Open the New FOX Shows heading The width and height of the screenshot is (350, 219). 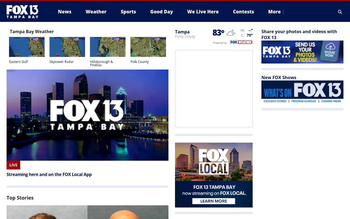[279, 77]
